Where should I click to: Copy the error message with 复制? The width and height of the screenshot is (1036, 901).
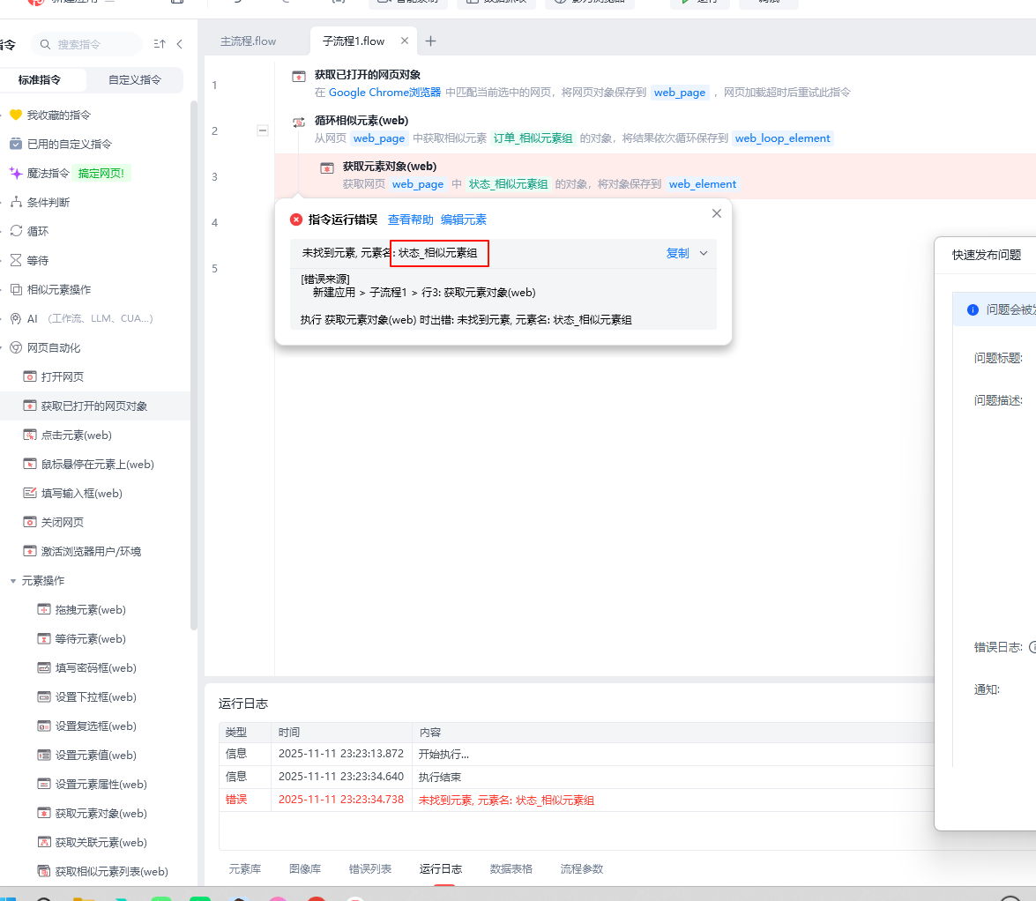click(677, 253)
